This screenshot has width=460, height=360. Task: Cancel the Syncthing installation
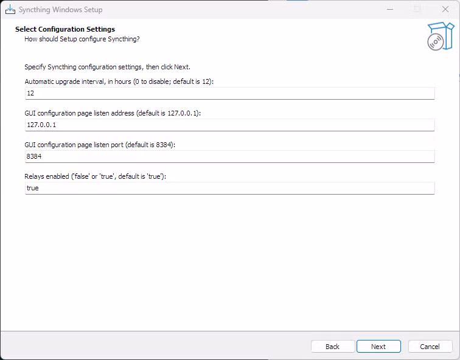point(430,347)
